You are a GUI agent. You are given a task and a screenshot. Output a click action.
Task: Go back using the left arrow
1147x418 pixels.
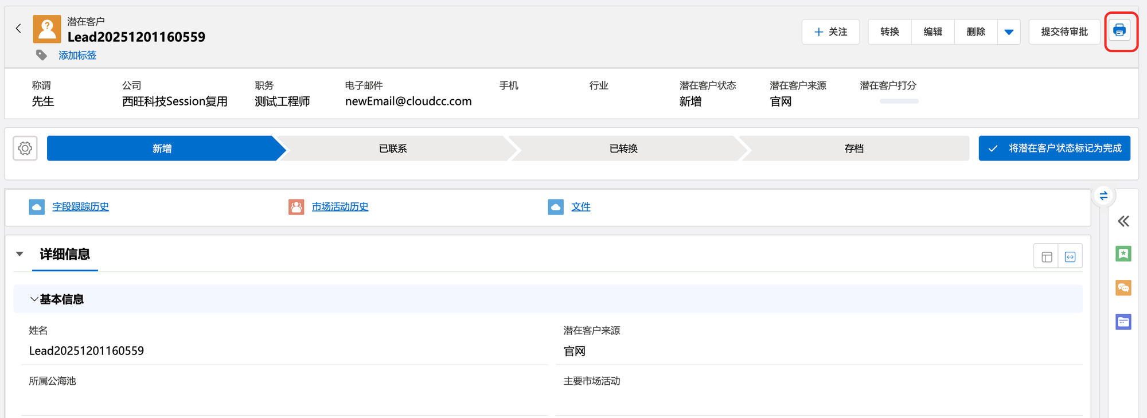pyautogui.click(x=18, y=29)
